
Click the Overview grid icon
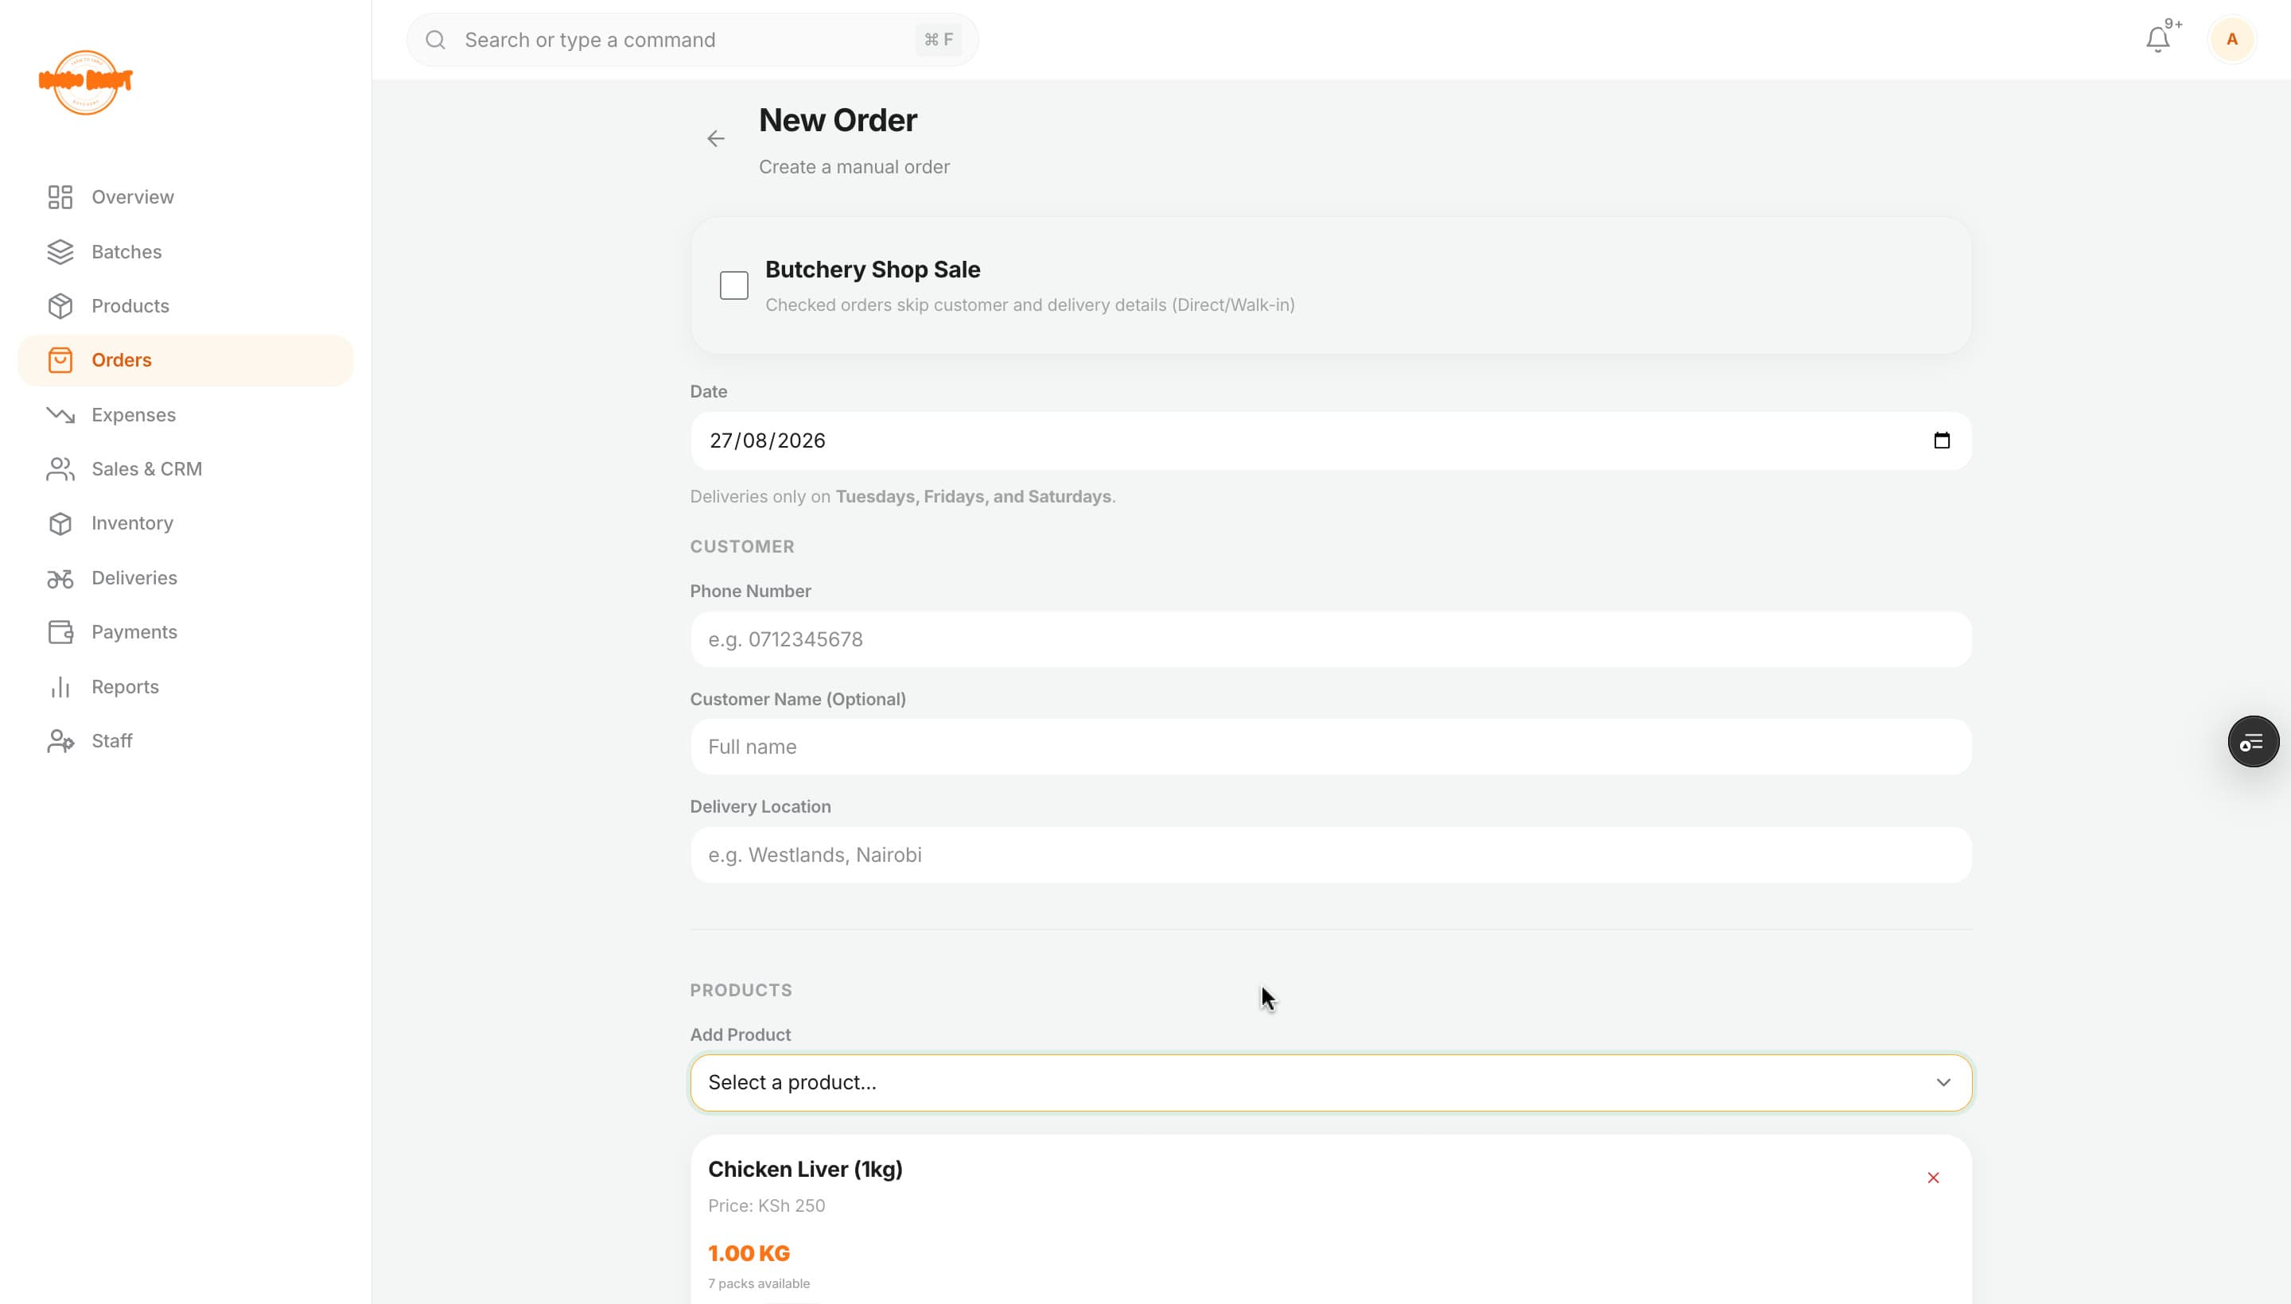click(x=60, y=197)
